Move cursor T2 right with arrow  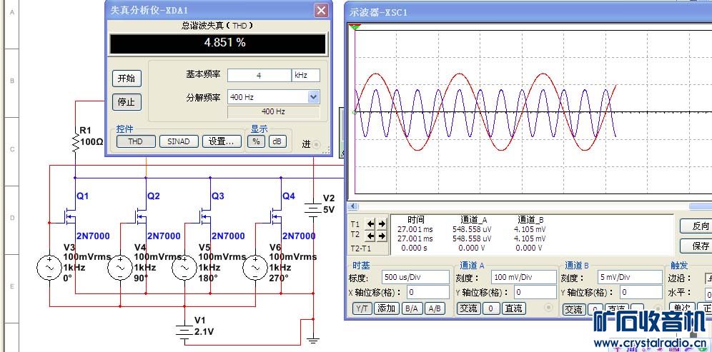381,234
